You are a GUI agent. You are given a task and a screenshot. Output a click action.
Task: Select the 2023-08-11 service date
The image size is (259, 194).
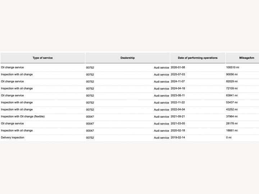click(178, 96)
